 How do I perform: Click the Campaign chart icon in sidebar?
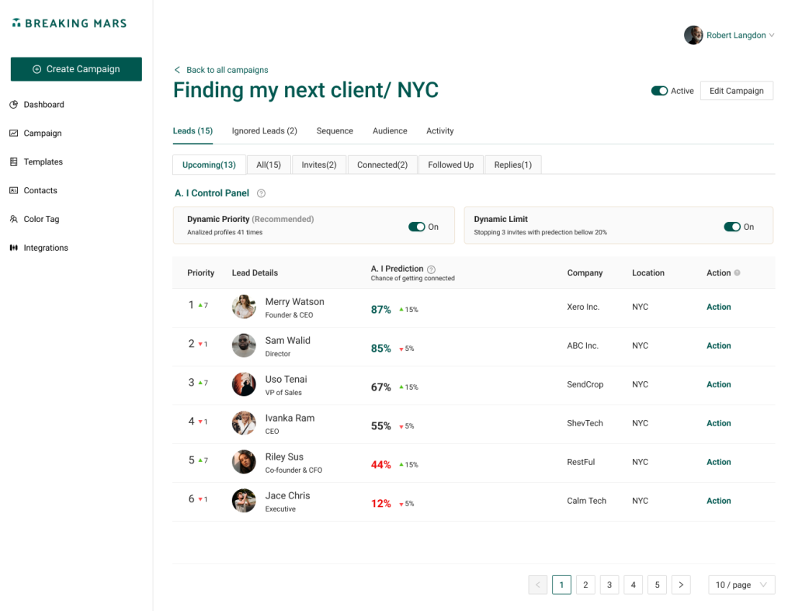click(x=14, y=134)
